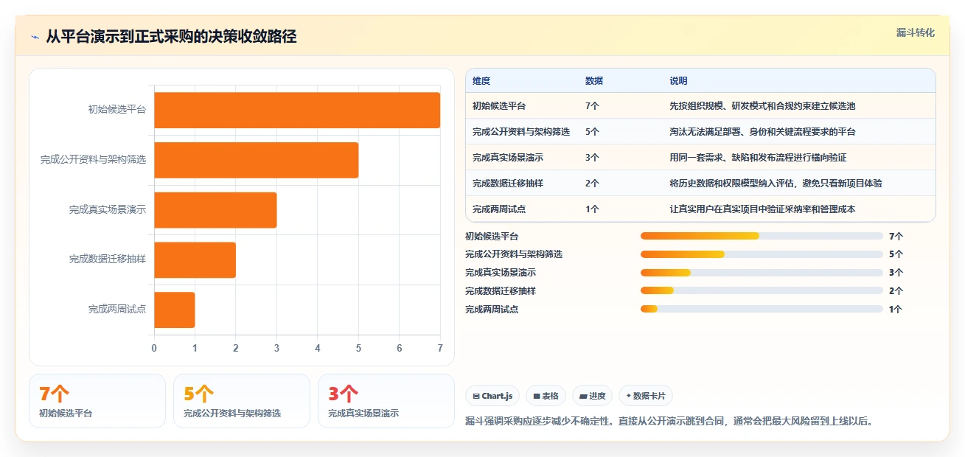Image resolution: width=965 pixels, height=457 pixels.
Task: Select the 表格 chip
Action: (x=546, y=396)
